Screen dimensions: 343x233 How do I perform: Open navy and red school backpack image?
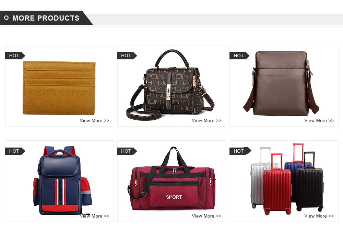[62, 181]
